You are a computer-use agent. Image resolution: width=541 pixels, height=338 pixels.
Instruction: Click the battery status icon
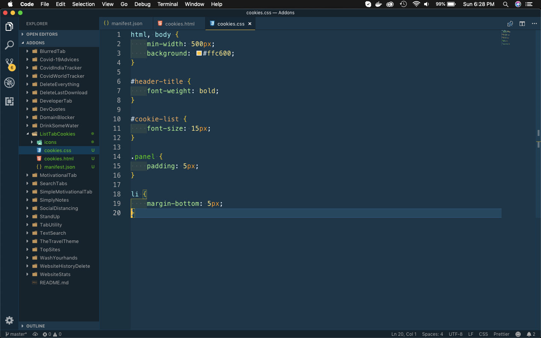click(x=451, y=4)
